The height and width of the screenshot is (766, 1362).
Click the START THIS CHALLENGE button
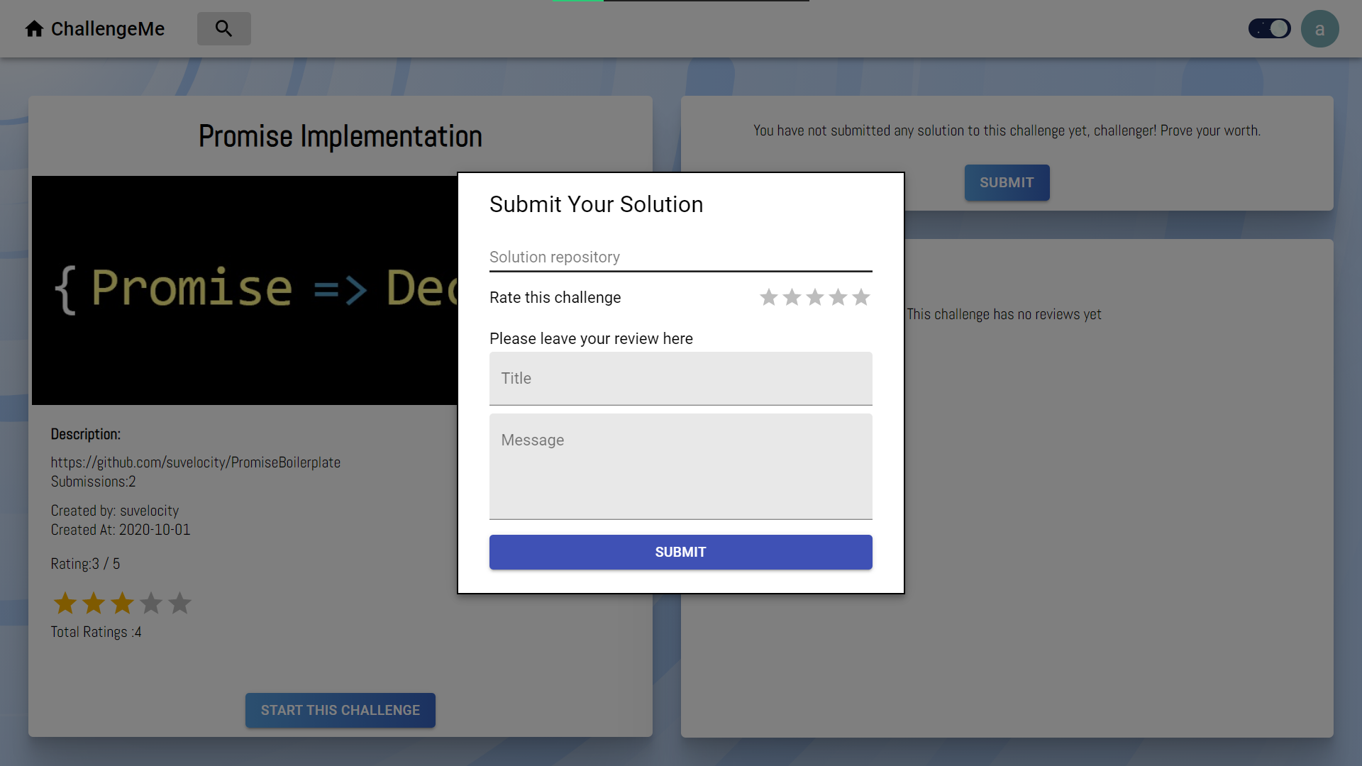point(340,710)
